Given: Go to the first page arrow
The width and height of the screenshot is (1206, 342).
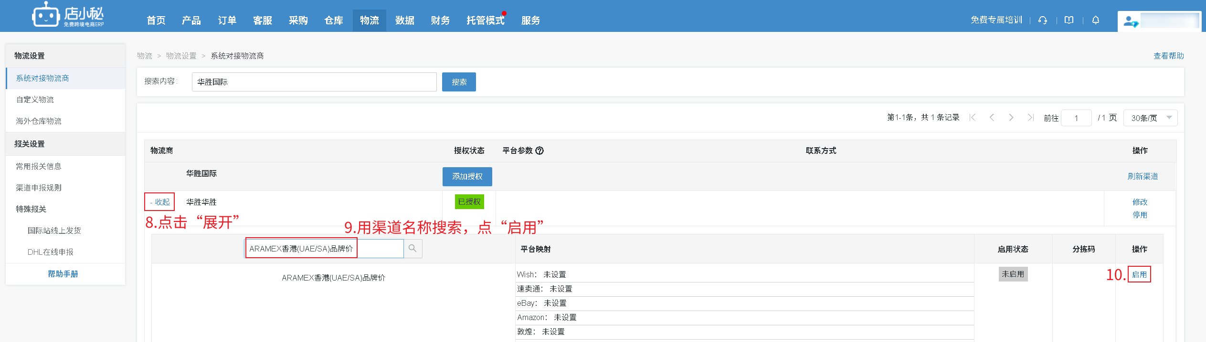Looking at the screenshot, I should [973, 118].
